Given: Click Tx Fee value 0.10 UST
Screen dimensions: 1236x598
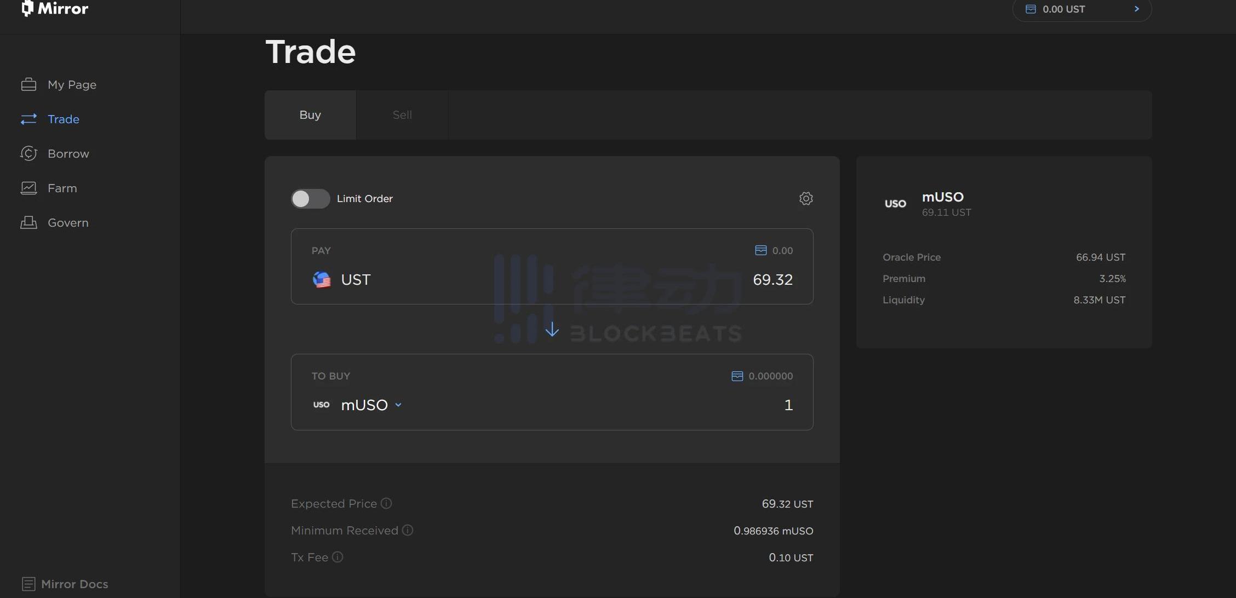Looking at the screenshot, I should (791, 557).
